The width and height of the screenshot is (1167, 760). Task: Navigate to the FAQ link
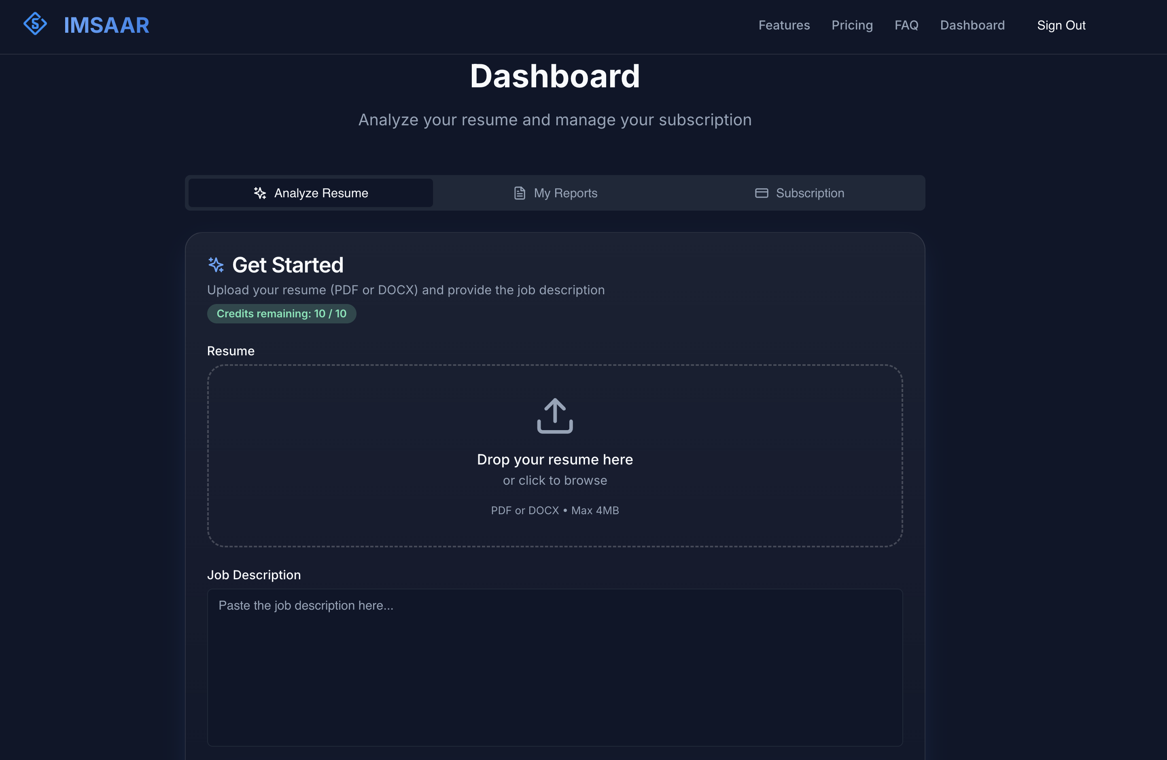pyautogui.click(x=906, y=25)
